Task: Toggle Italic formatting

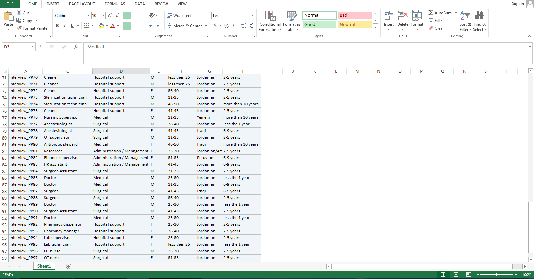Action: [x=65, y=26]
